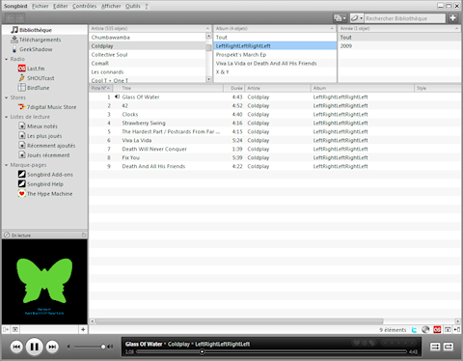This screenshot has width=463, height=361.
Task: Sort tracks by Style column
Action: (x=438, y=88)
